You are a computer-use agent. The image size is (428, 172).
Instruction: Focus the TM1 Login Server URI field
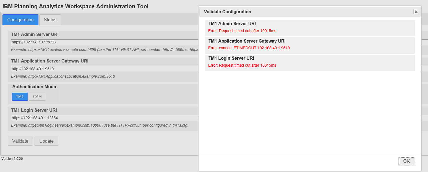coord(105,118)
